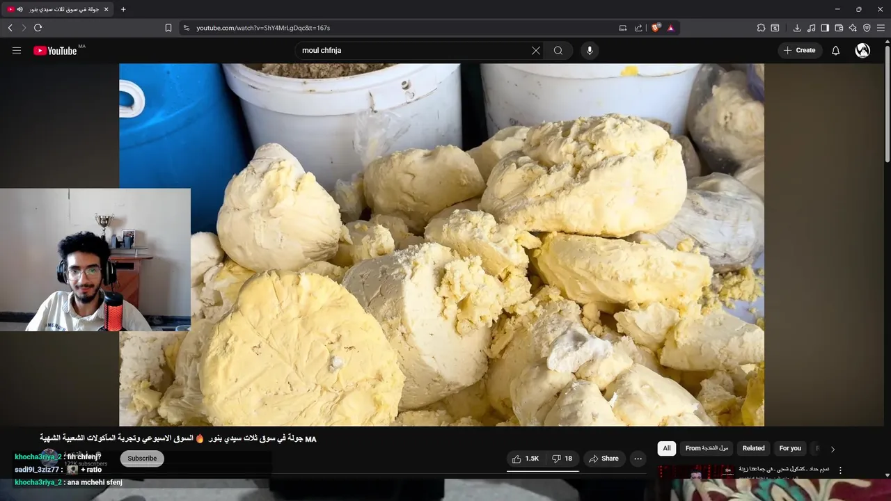
Task: Open the YouTube hamburger guide menu
Action: coord(17,50)
